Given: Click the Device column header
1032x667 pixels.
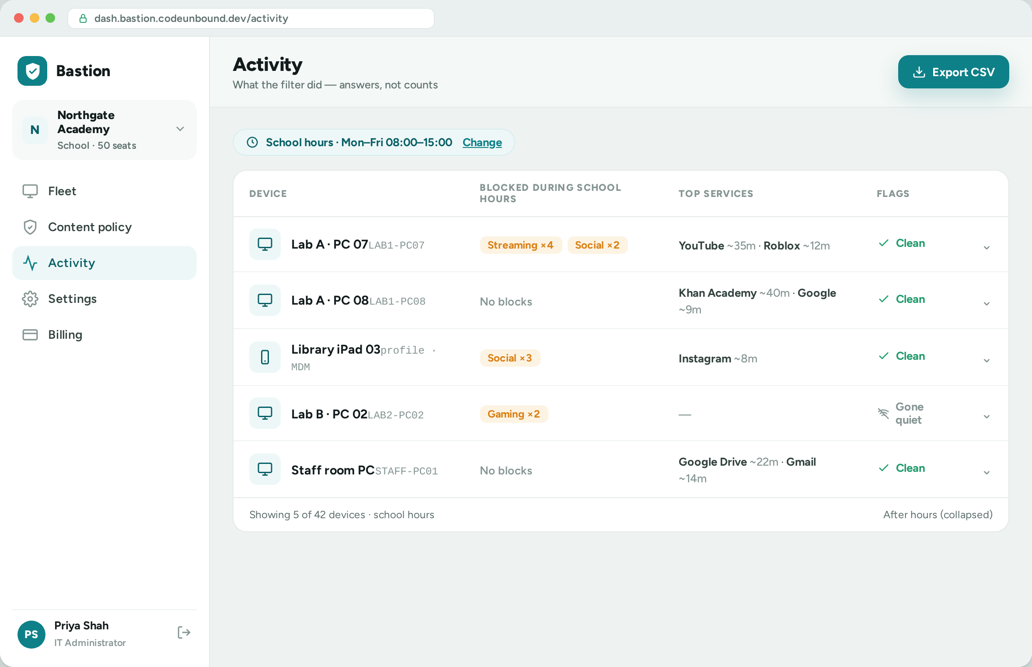Looking at the screenshot, I should pos(268,193).
